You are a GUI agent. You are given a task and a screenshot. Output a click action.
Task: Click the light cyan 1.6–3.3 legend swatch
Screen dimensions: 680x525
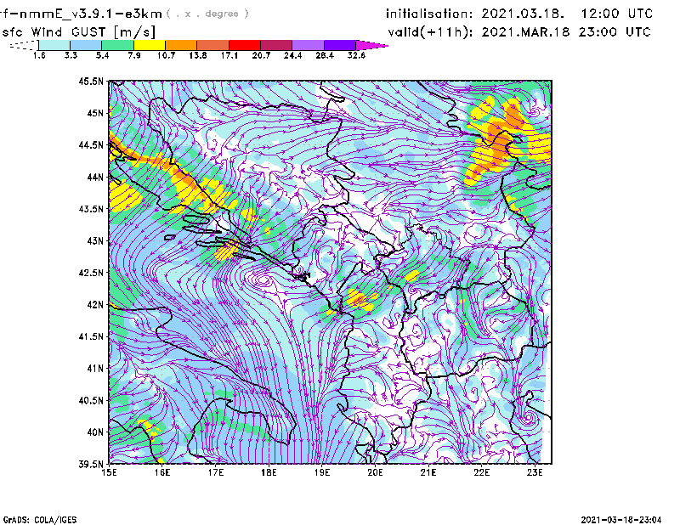tap(54, 45)
